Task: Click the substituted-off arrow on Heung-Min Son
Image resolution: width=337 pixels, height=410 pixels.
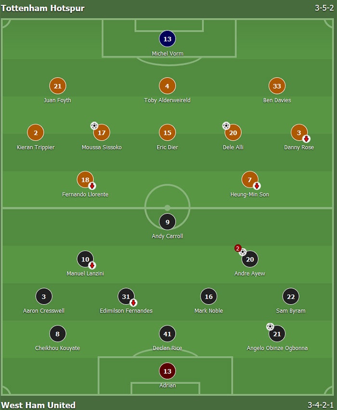Action: [x=257, y=186]
